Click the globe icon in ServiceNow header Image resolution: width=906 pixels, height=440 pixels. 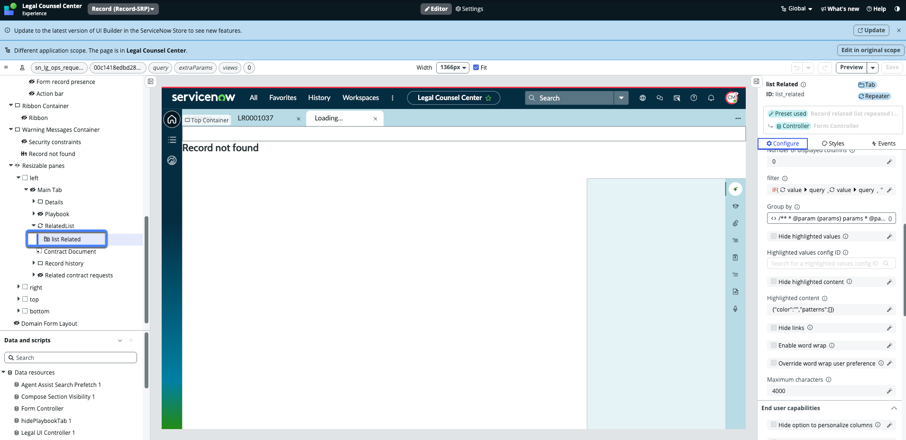[x=642, y=98]
